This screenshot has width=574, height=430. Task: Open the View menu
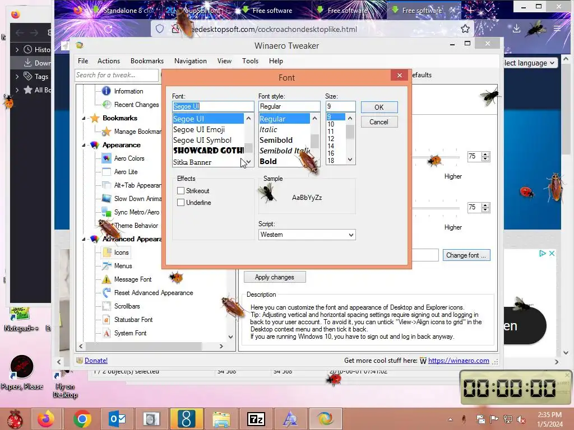[x=224, y=61]
